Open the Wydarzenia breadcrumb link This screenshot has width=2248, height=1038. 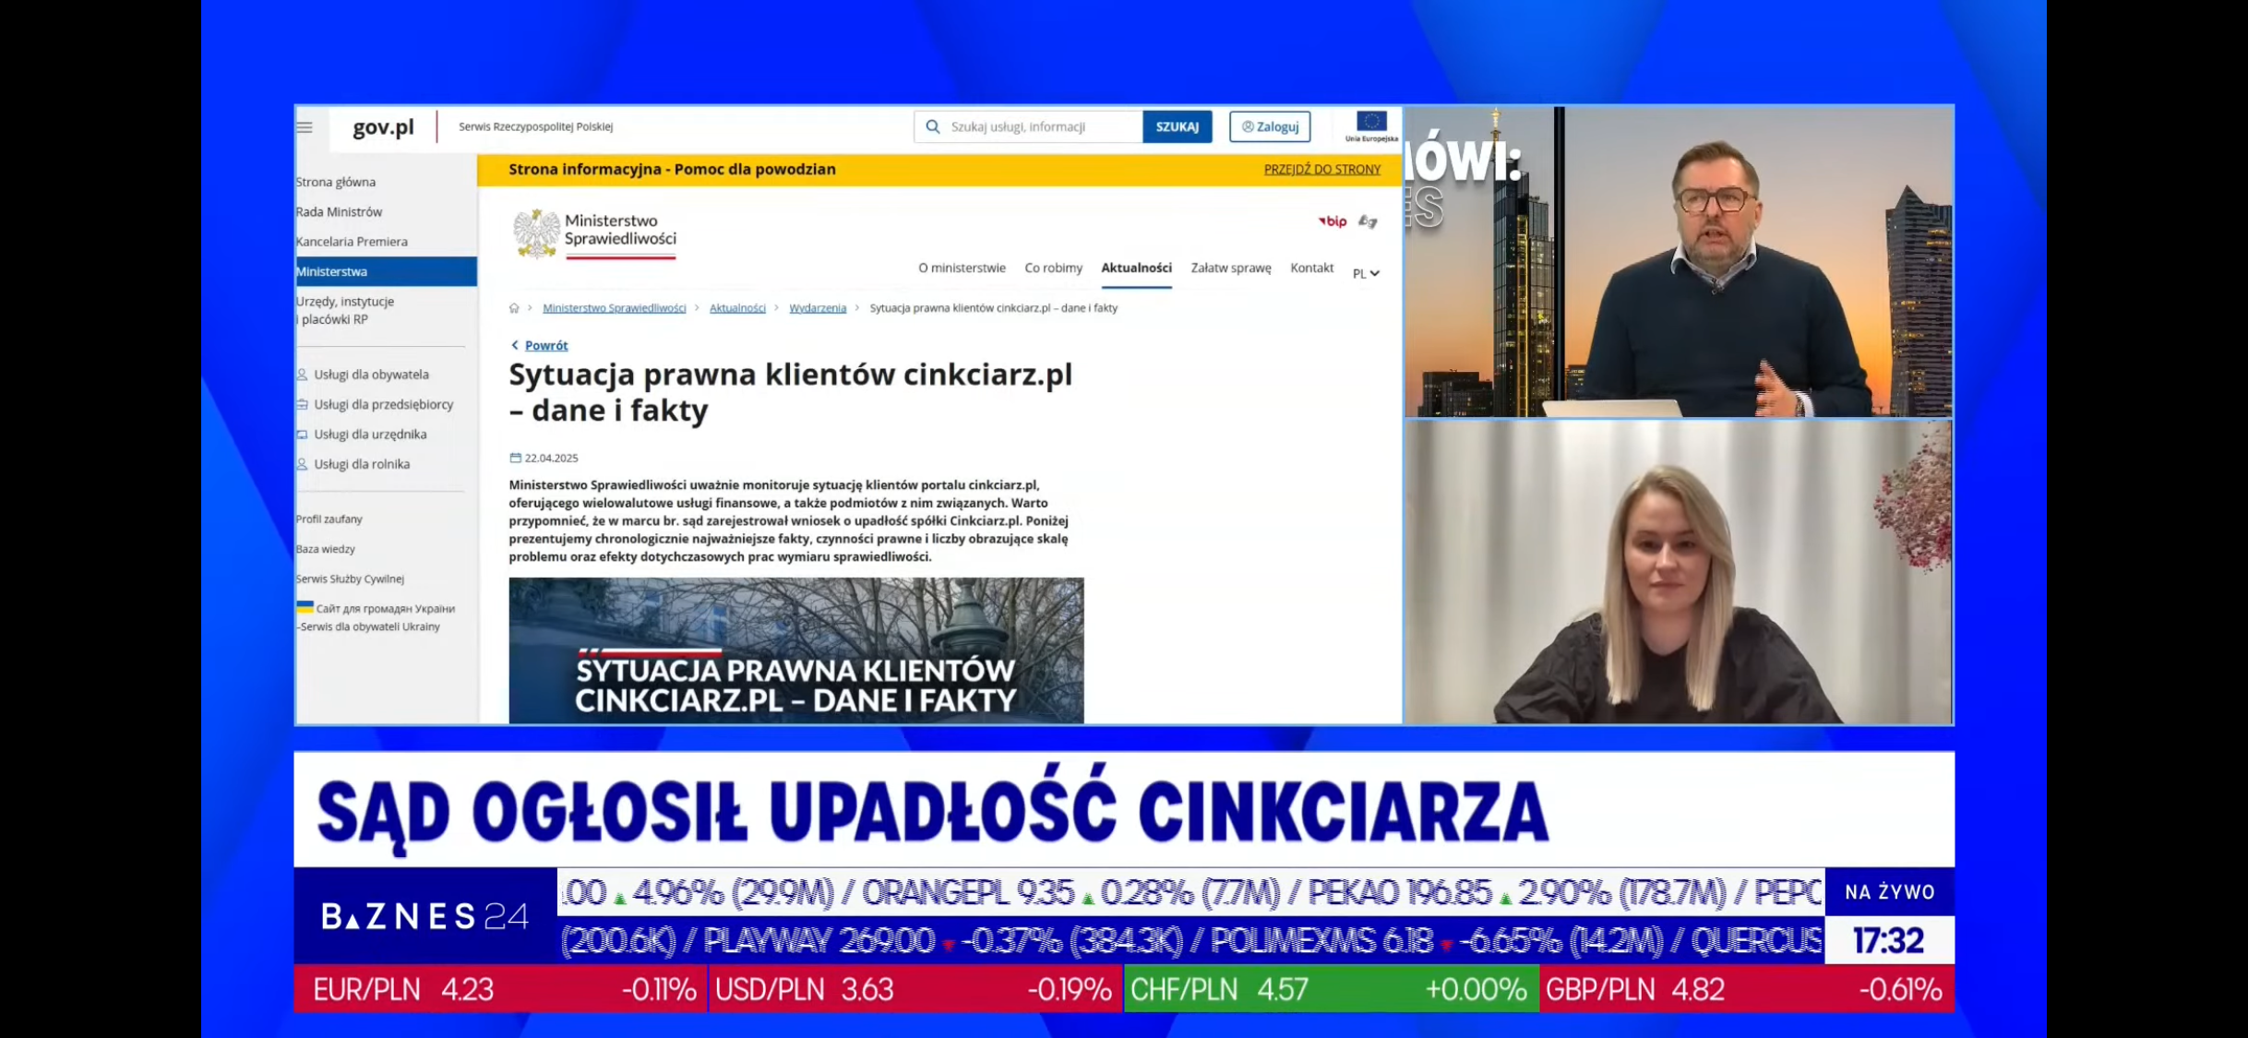[818, 308]
